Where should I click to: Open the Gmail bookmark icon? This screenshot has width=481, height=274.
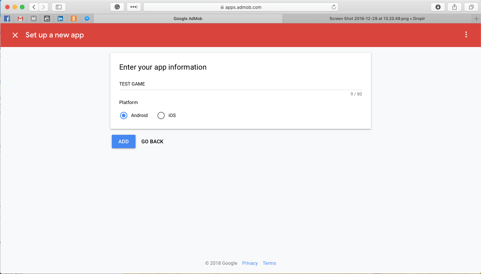click(20, 18)
